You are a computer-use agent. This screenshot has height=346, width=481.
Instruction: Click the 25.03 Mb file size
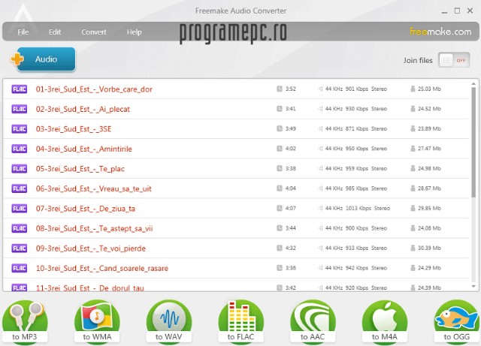[x=429, y=89]
